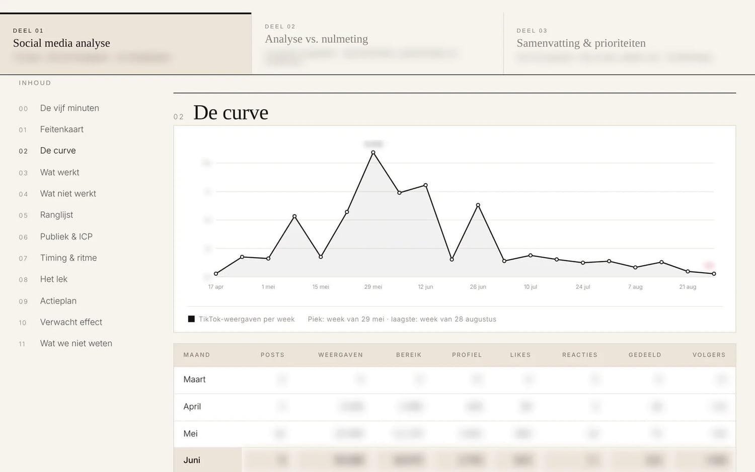Jump to the Wat werkt section
755x472 pixels.
(60, 172)
